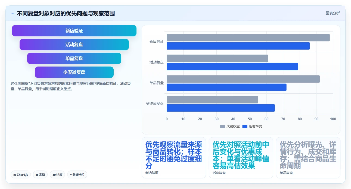This screenshot has width=351, height=189.
Task: Click the gray 关键权重 bar for 单品复盘
Action: click(243, 79)
